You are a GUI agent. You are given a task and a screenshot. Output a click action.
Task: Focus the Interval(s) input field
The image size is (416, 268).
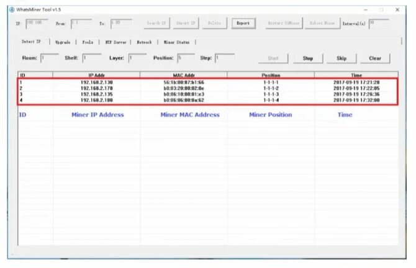[379, 24]
